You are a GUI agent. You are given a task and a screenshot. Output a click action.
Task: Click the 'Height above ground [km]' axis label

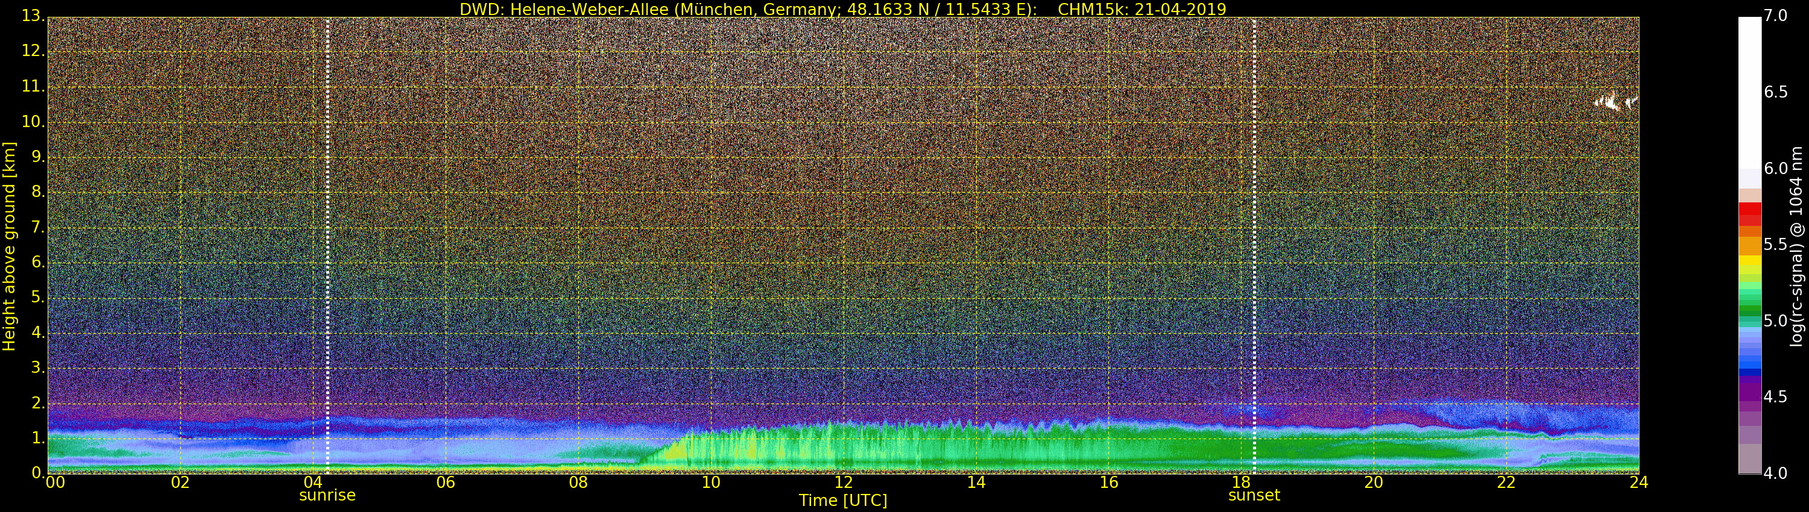click(x=9, y=246)
